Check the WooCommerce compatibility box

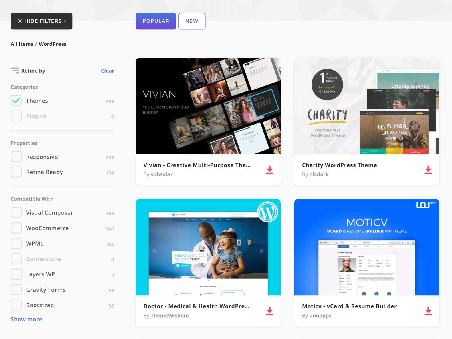[16, 228]
